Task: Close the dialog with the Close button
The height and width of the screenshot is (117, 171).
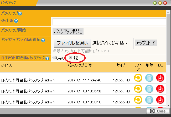Action: (x=158, y=111)
